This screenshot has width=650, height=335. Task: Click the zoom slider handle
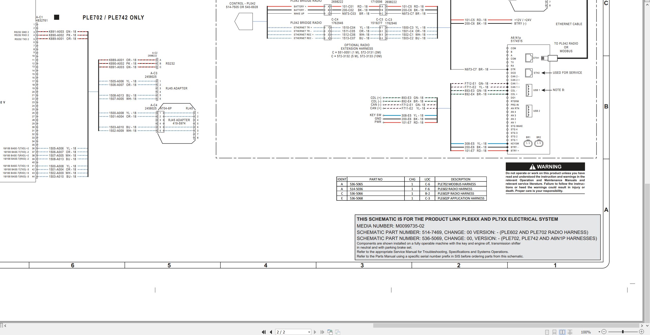pyautogui.click(x=623, y=332)
